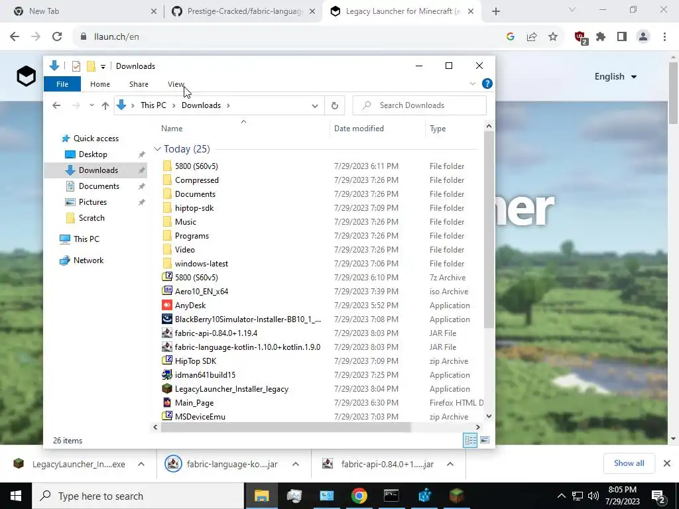Select Pictures in the navigation pane

92,202
